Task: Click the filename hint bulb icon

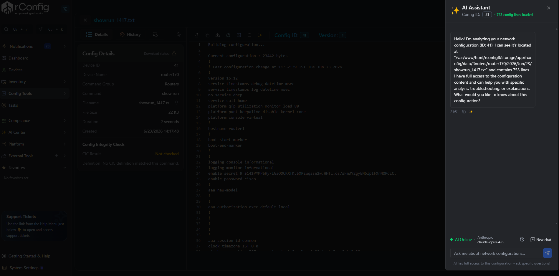Action: 176,103
